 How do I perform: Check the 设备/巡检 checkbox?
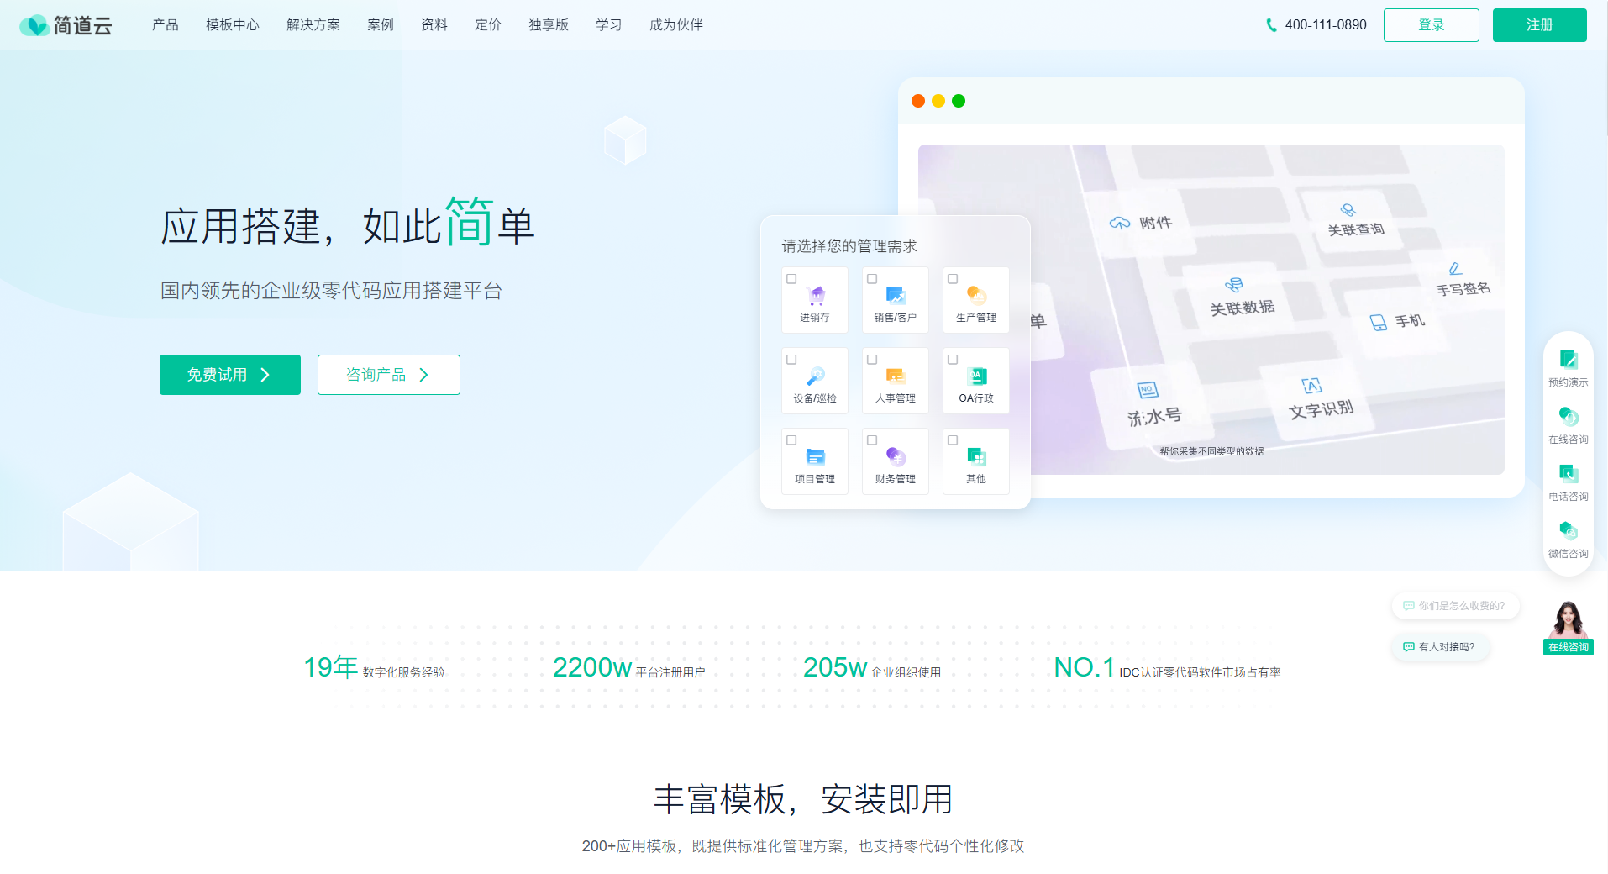(791, 360)
